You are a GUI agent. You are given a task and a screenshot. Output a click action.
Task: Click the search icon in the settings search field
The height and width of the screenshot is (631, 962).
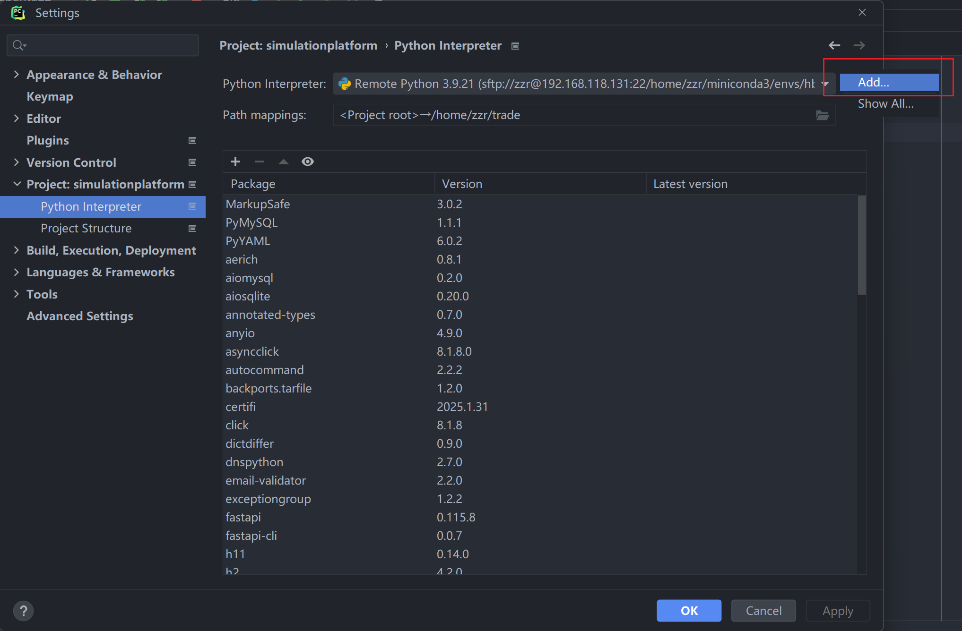(19, 45)
